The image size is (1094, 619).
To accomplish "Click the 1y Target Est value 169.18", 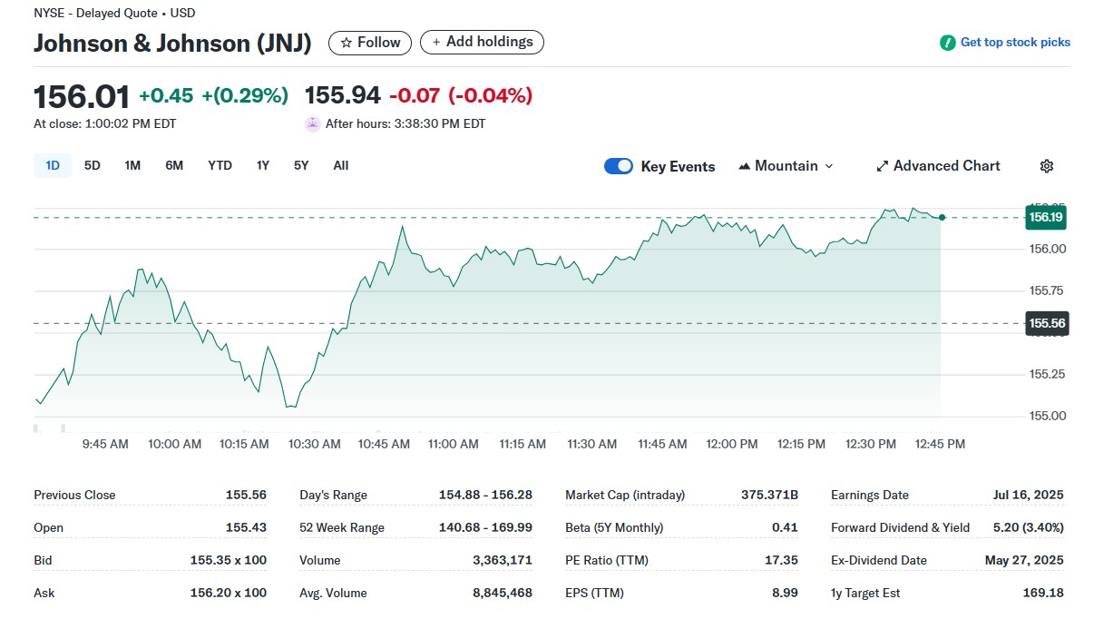I will pyautogui.click(x=1043, y=593).
